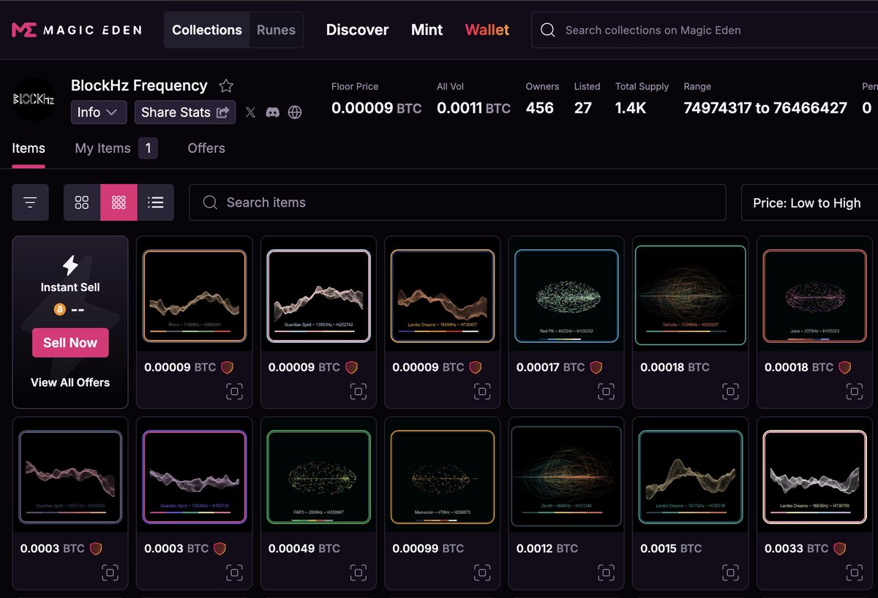
Task: Switch to large grid view
Action: [x=82, y=203]
